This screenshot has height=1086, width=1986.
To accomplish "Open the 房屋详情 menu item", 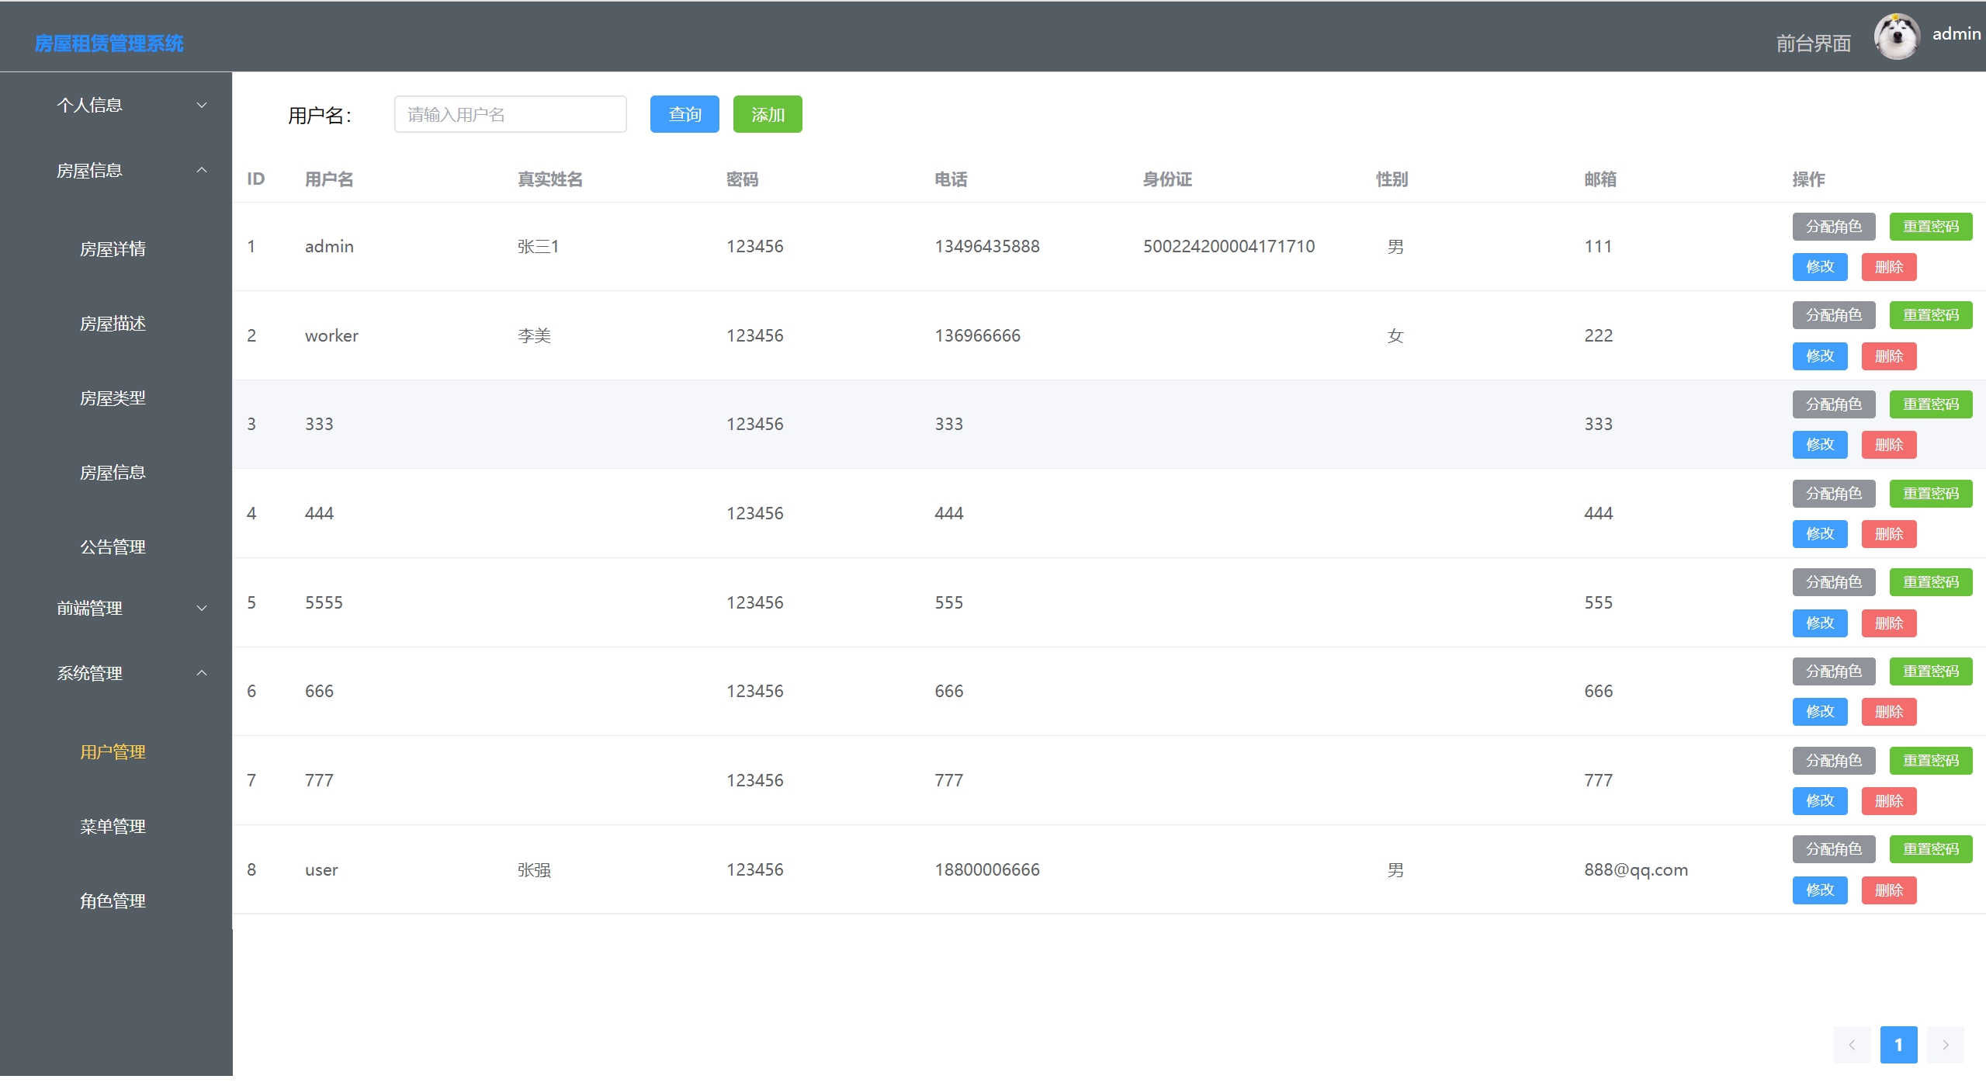I will coord(113,248).
